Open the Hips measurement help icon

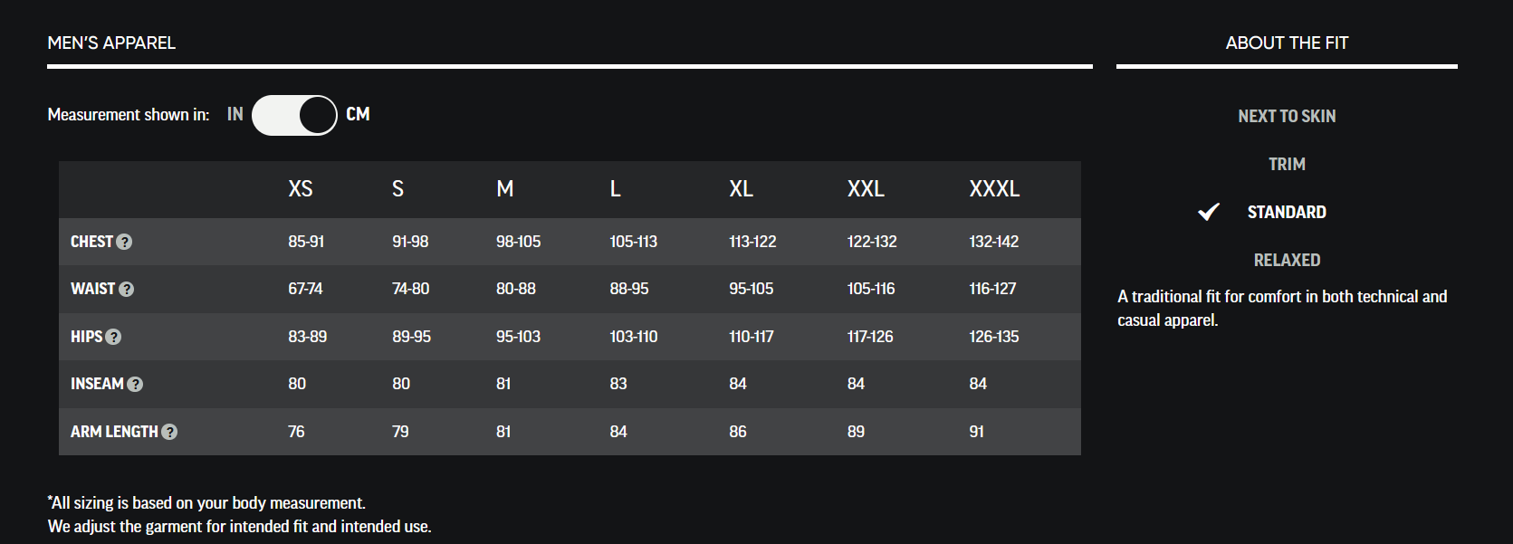pyautogui.click(x=113, y=337)
